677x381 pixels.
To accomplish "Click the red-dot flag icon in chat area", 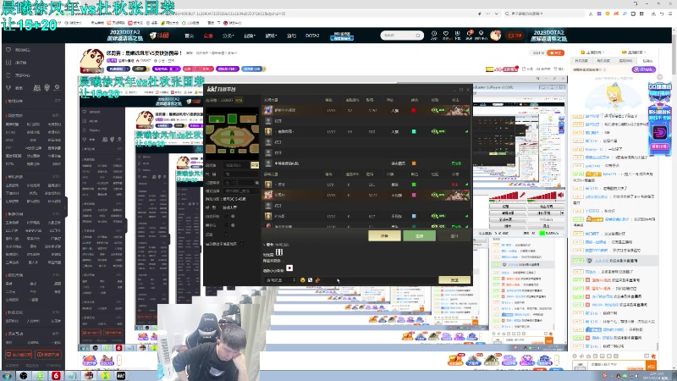I will pyautogui.click(x=289, y=268).
